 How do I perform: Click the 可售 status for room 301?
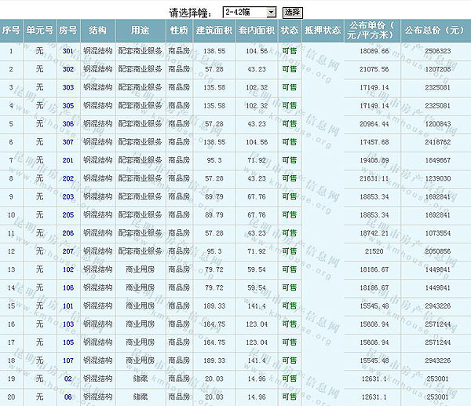point(289,51)
